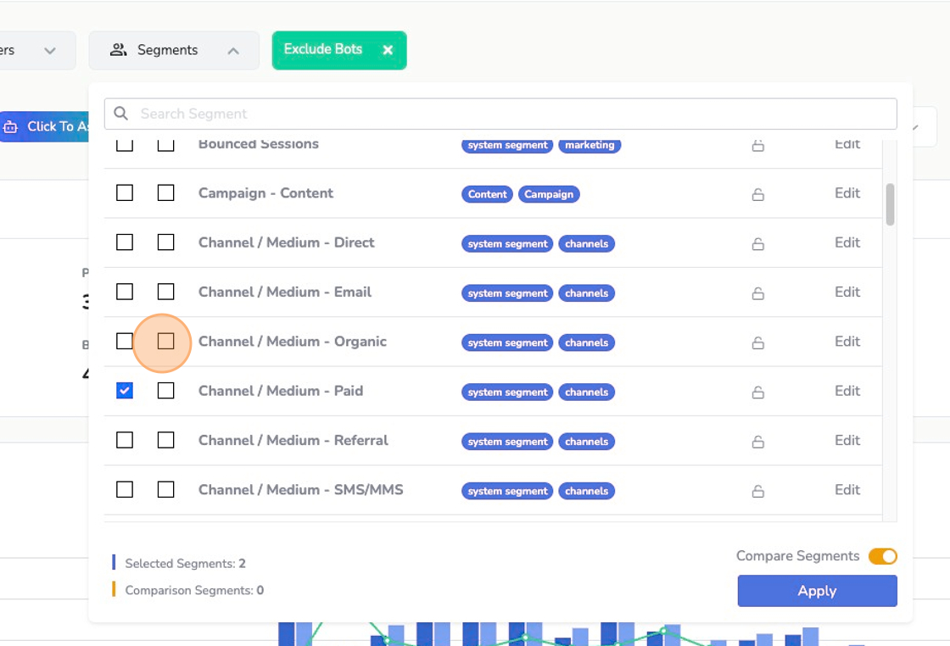Click the lock icon for Campaign - Content
950x646 pixels.
coord(757,194)
